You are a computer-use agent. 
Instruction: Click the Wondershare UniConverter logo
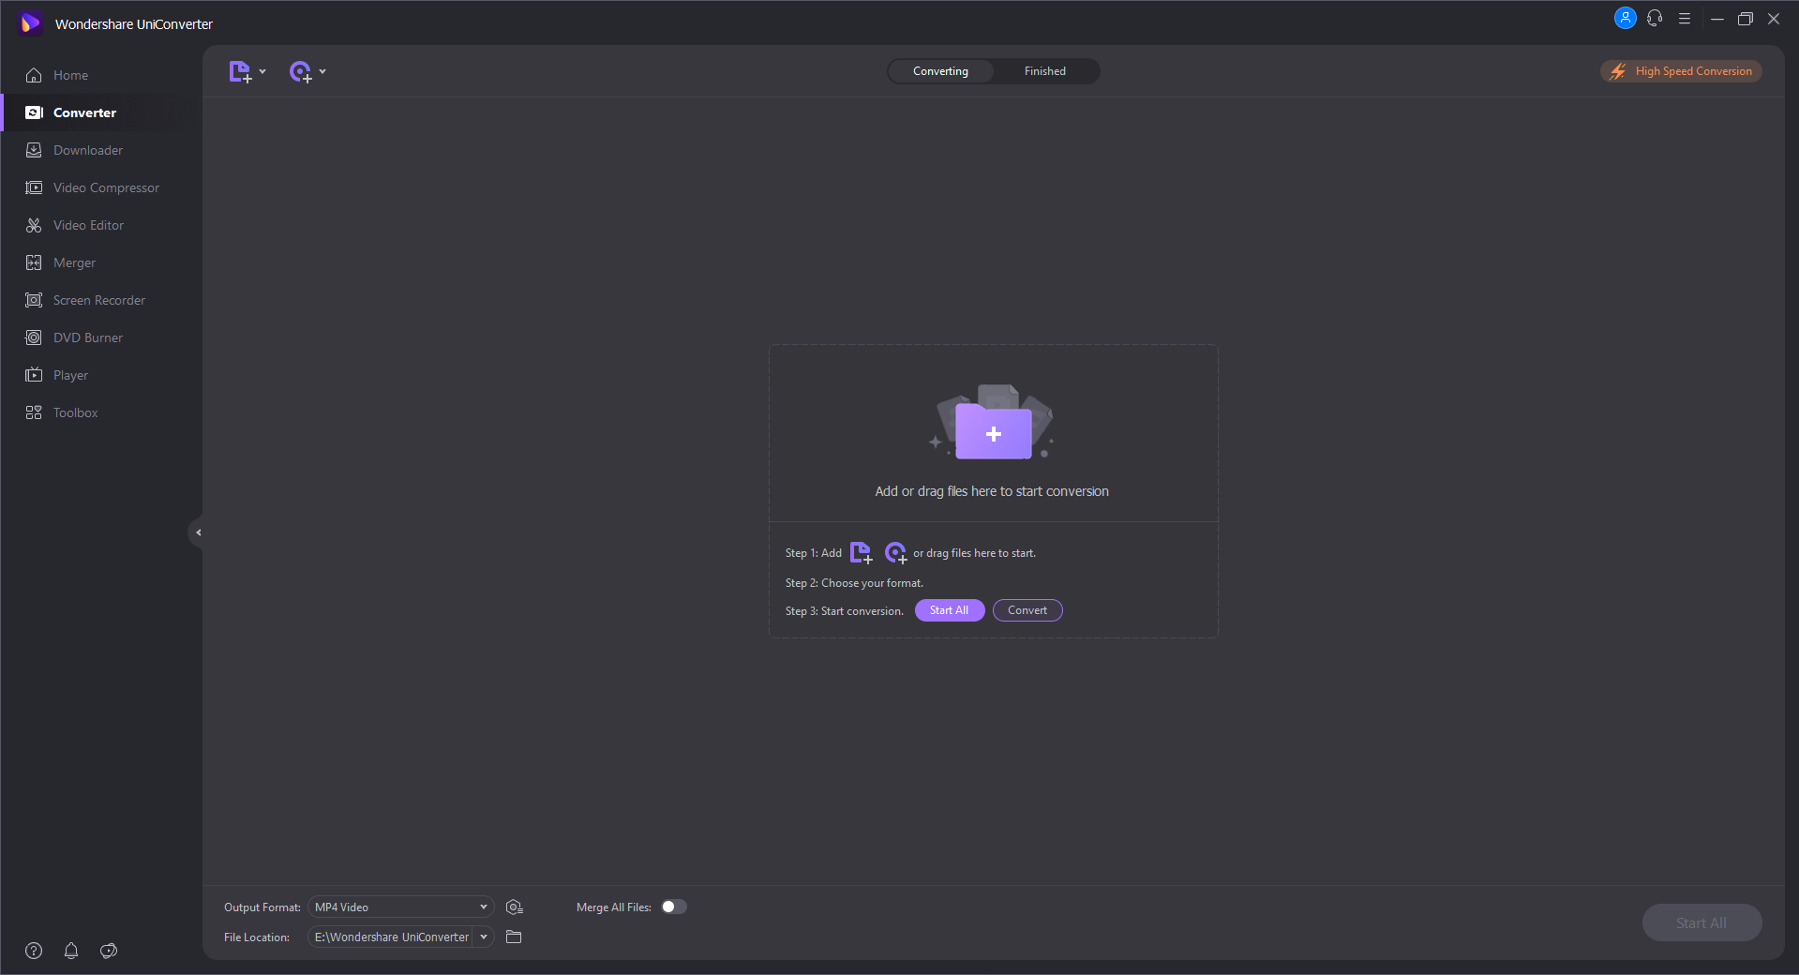click(x=30, y=22)
